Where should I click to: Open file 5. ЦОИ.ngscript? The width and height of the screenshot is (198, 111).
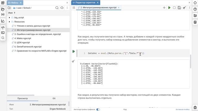(22, 43)
